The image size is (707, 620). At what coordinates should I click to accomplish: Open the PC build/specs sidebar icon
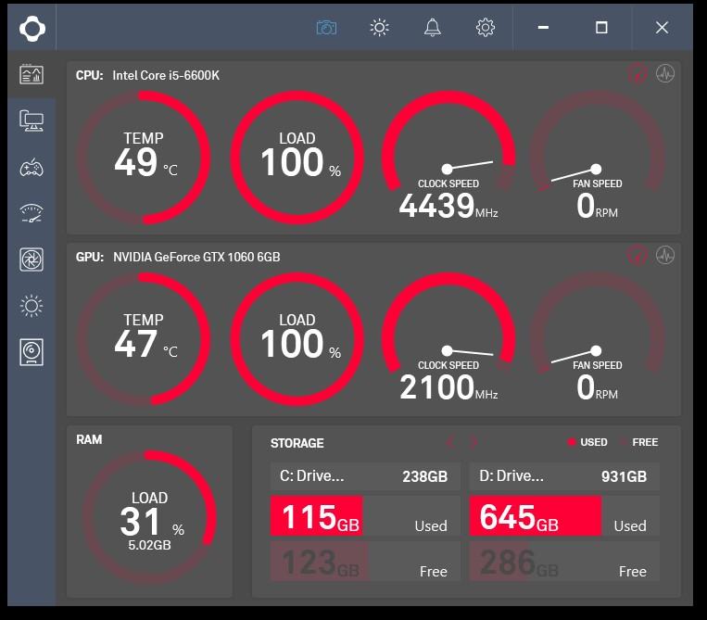tap(32, 120)
